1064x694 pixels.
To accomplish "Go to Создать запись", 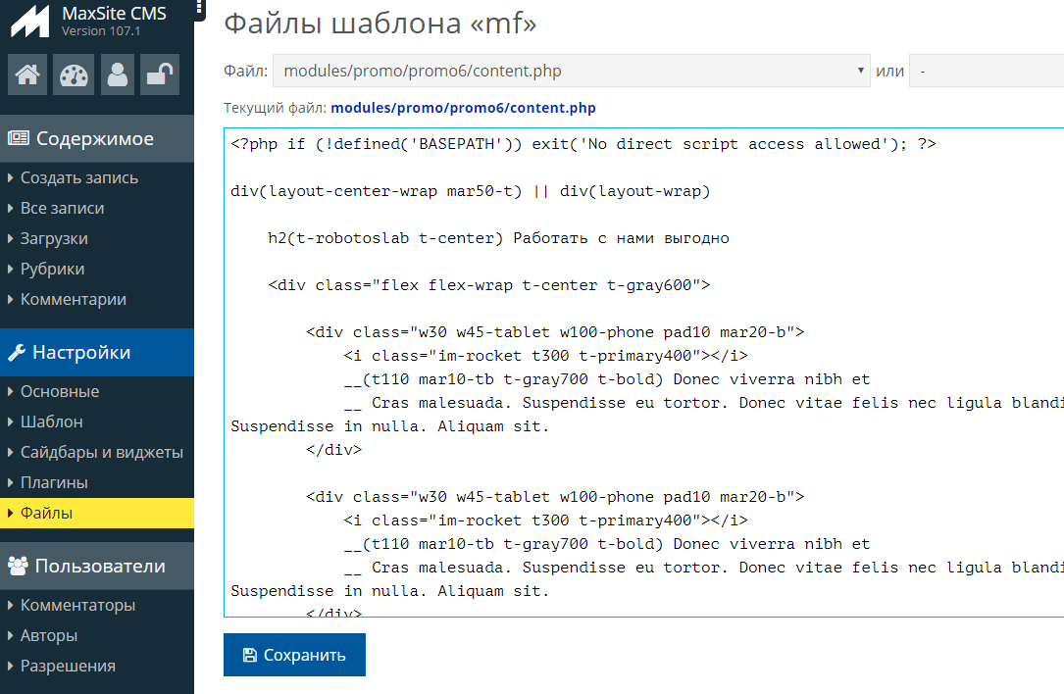I will pos(79,177).
